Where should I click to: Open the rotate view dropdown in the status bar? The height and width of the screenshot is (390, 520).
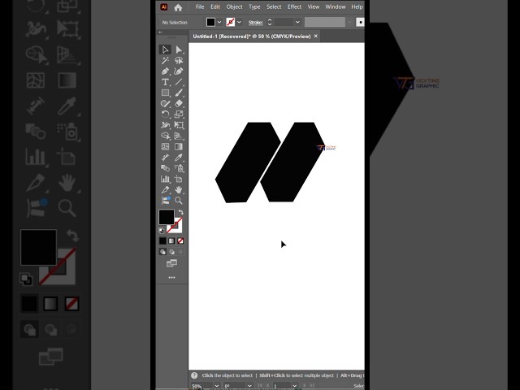pyautogui.click(x=249, y=386)
